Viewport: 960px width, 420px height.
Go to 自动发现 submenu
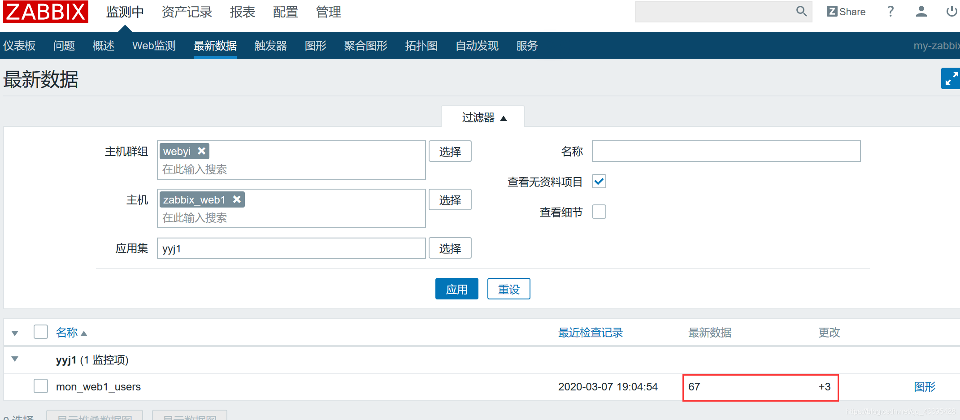477,46
